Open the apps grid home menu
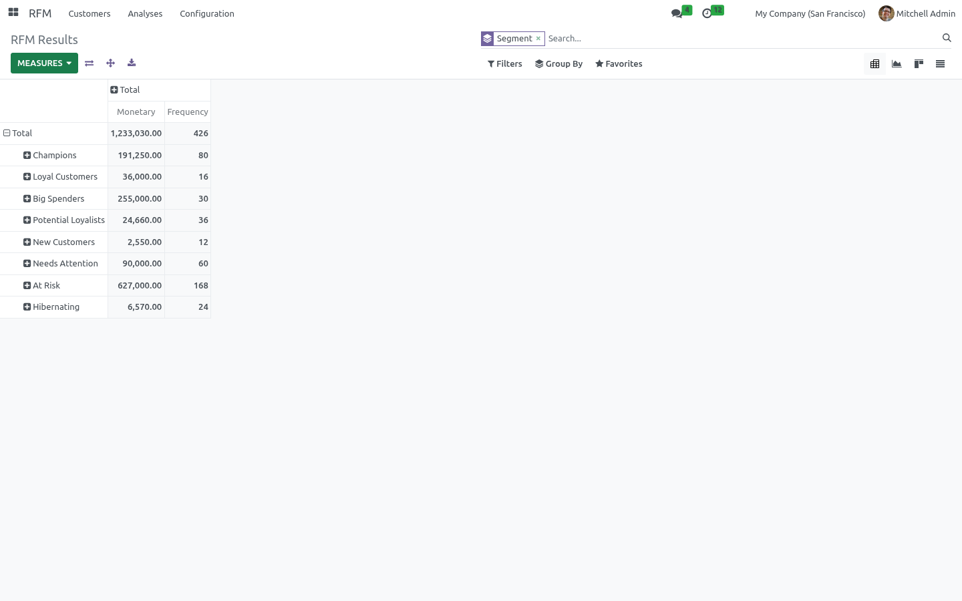962x601 pixels. point(13,13)
